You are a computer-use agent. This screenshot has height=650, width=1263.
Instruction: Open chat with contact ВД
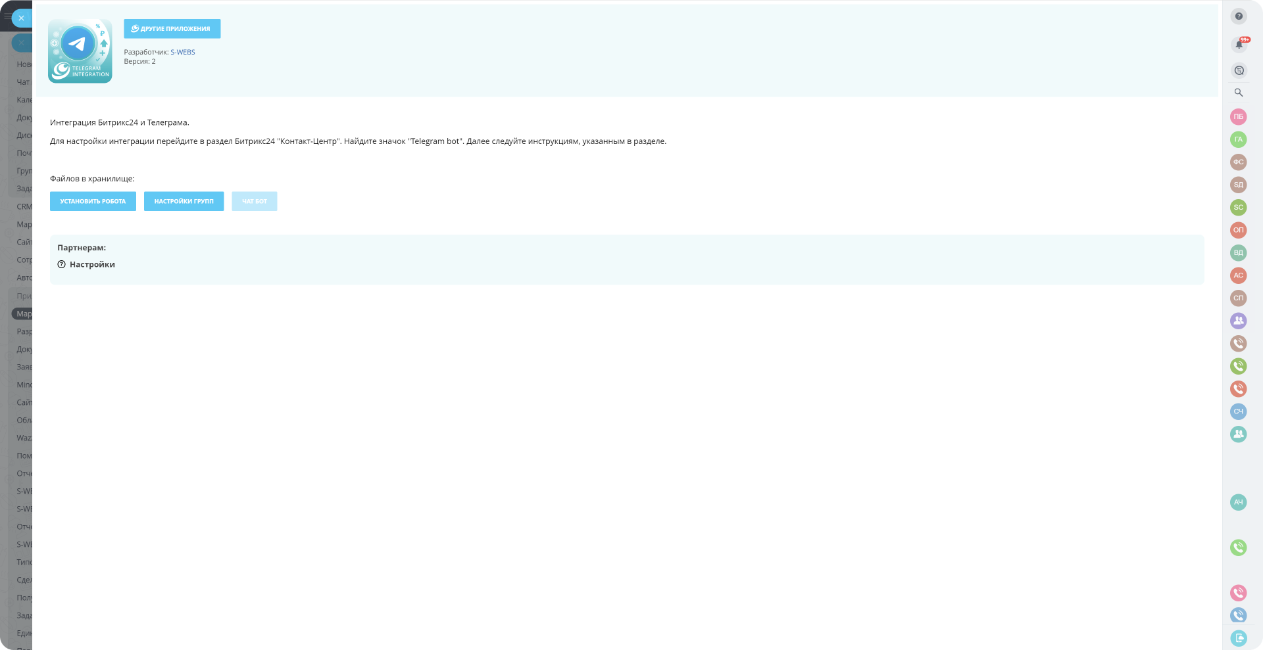pyautogui.click(x=1239, y=253)
